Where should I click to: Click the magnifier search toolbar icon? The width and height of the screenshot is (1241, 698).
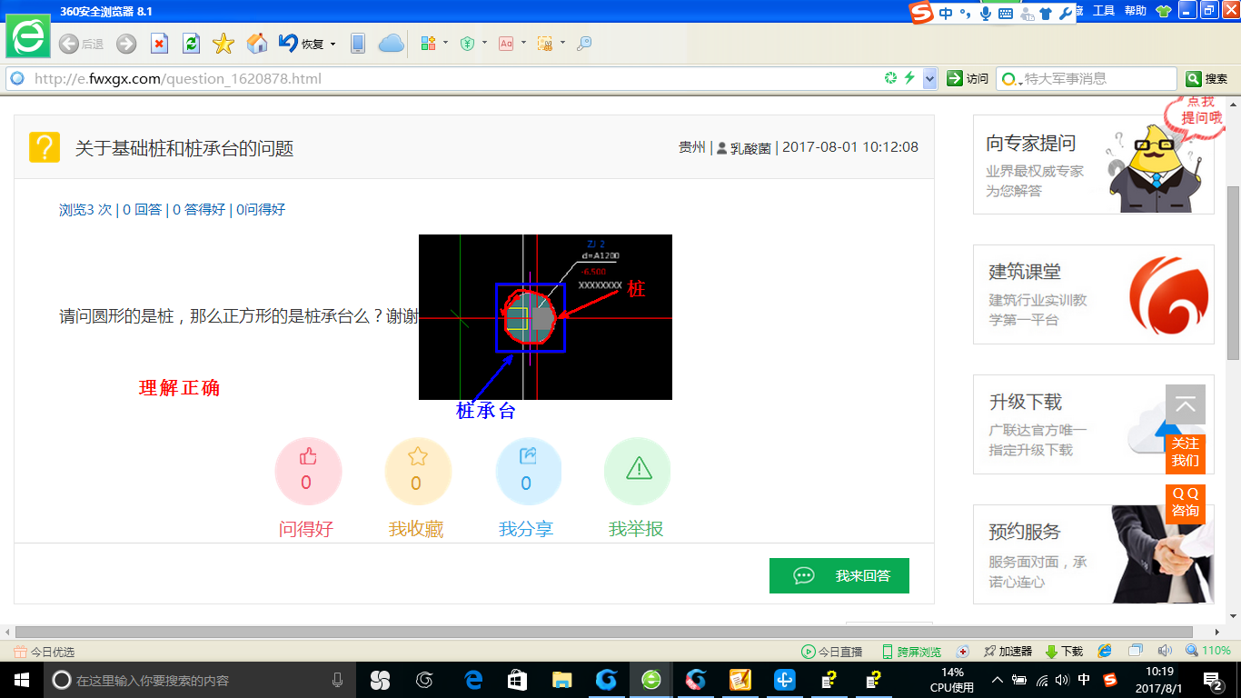[584, 43]
